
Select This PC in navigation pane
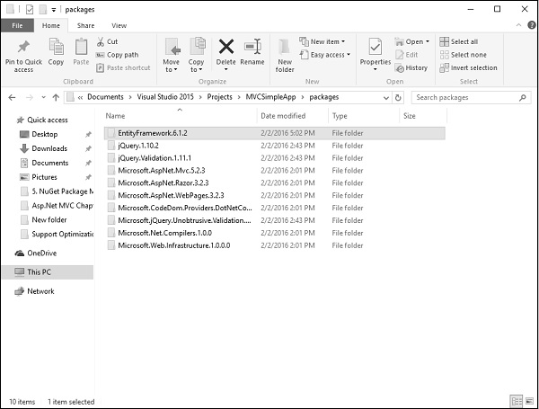tap(48, 272)
